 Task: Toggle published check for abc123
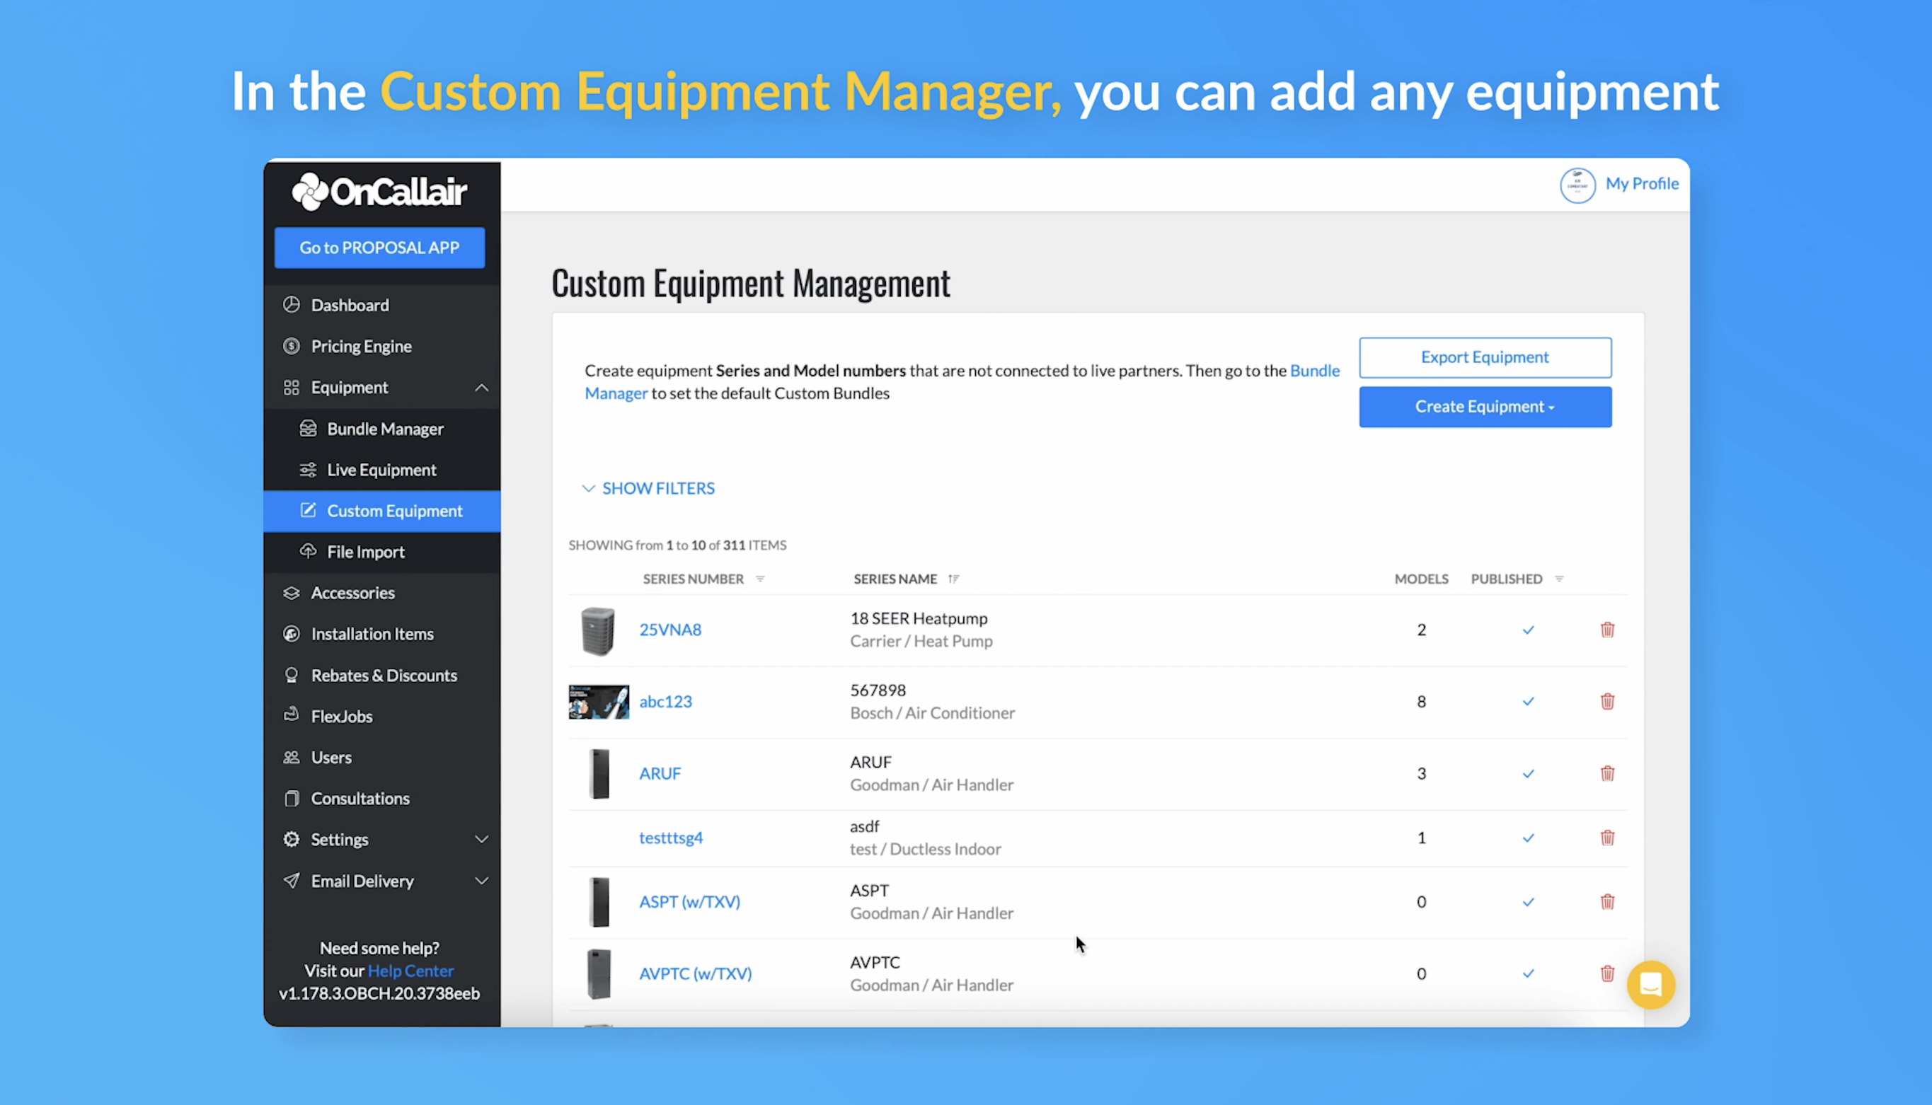point(1528,702)
